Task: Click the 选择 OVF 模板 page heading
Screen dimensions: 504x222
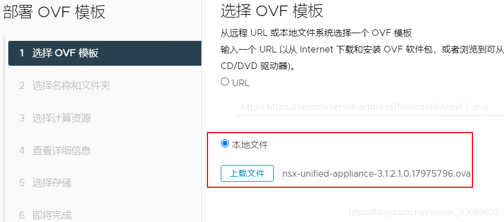Action: 272,11
